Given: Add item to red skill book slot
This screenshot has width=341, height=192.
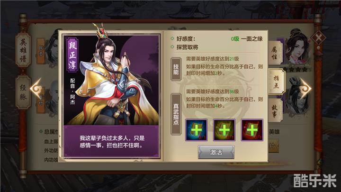Looking at the screenshot, I should point(252,130).
